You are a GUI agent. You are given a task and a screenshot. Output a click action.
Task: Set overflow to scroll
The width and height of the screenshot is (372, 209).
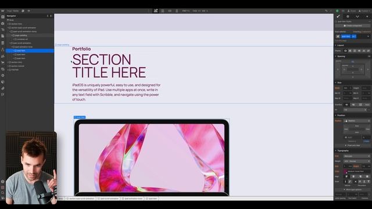360,105
